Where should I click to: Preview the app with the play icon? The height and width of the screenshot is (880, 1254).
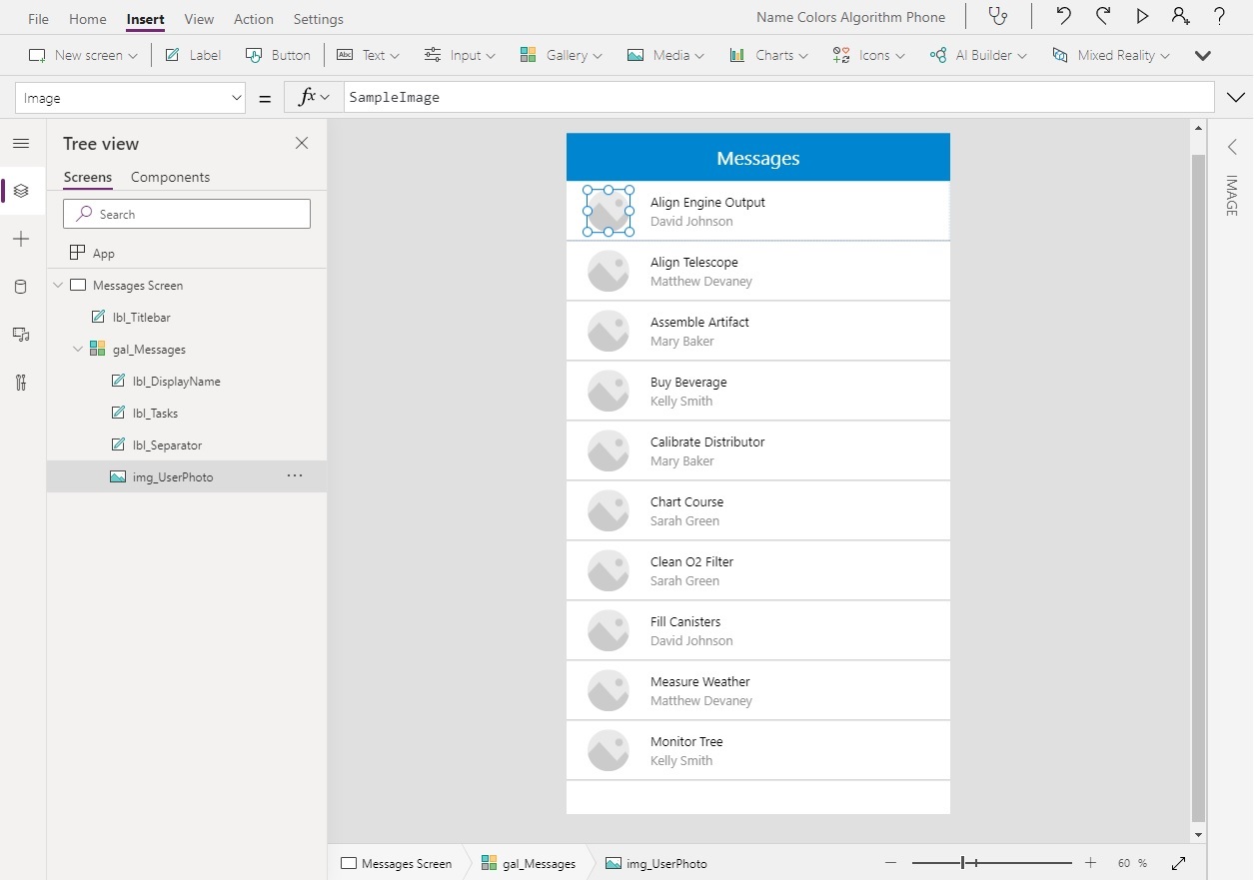[1141, 16]
